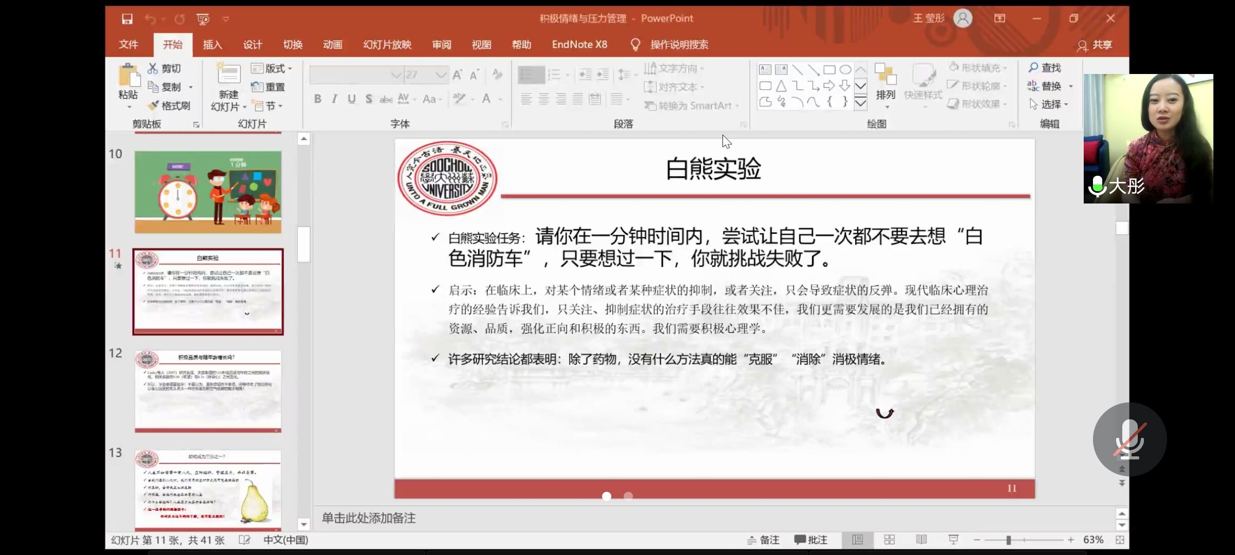Start slideshow from status bar icon
1235x555 pixels.
pyautogui.click(x=953, y=540)
